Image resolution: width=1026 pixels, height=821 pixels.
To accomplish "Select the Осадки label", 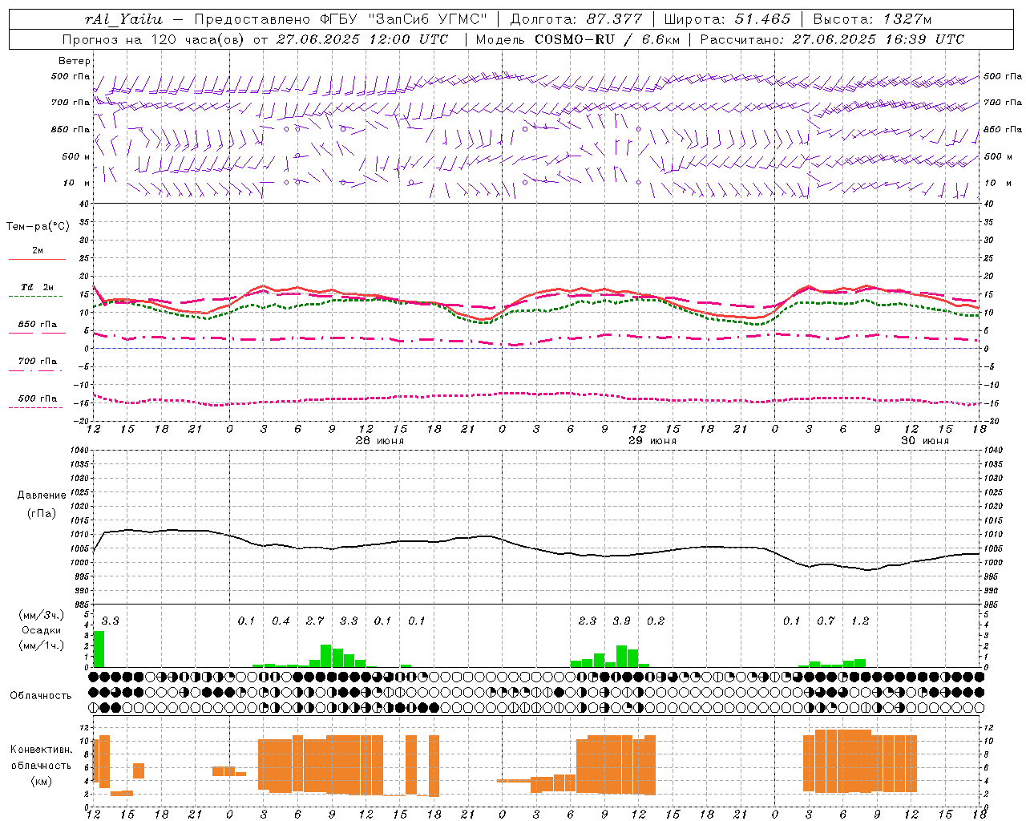I will pos(42,630).
